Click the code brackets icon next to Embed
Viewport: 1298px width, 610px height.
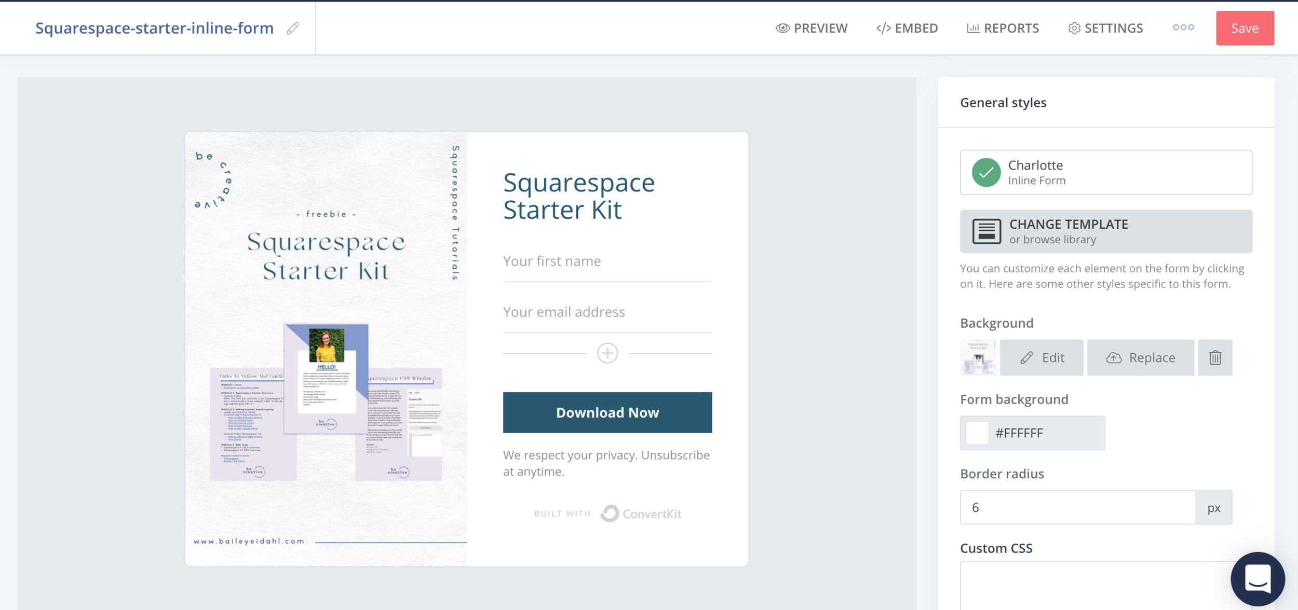[883, 28]
